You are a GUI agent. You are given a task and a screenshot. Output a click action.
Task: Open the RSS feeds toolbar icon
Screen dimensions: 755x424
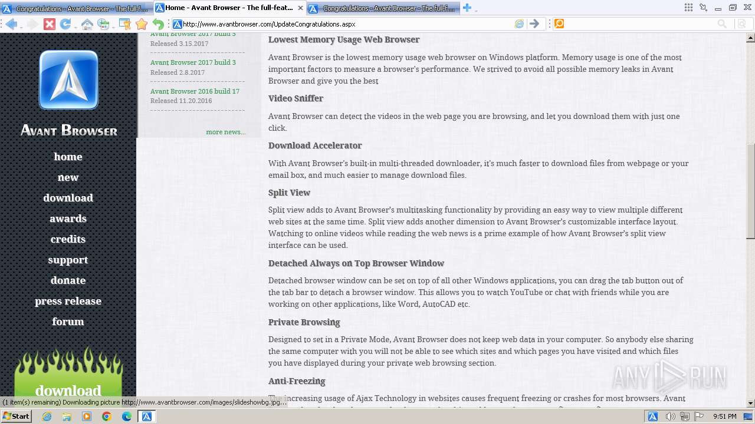click(103, 24)
